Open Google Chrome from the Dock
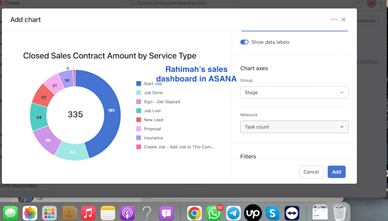Image resolution: width=388 pixels, height=221 pixels. pyautogui.click(x=195, y=213)
